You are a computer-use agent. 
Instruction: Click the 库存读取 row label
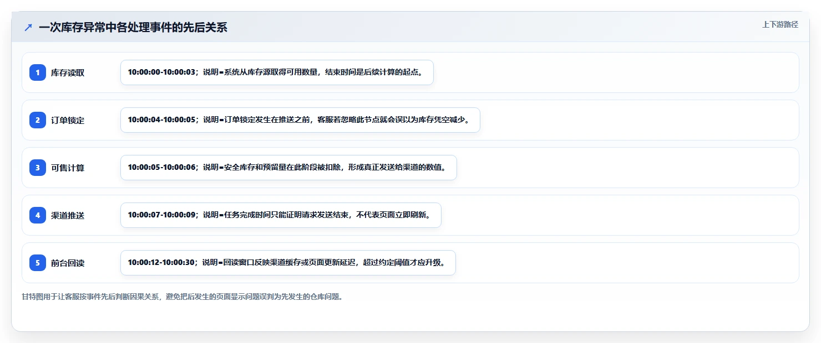point(68,72)
